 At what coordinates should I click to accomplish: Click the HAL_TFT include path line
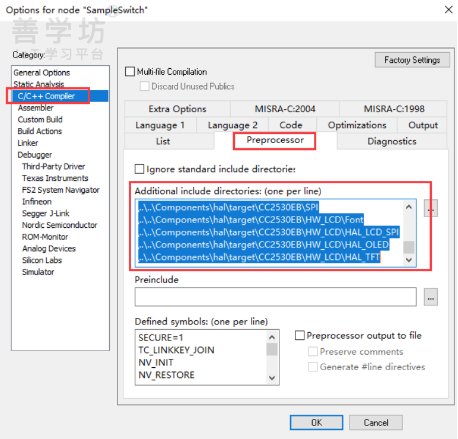click(x=259, y=257)
